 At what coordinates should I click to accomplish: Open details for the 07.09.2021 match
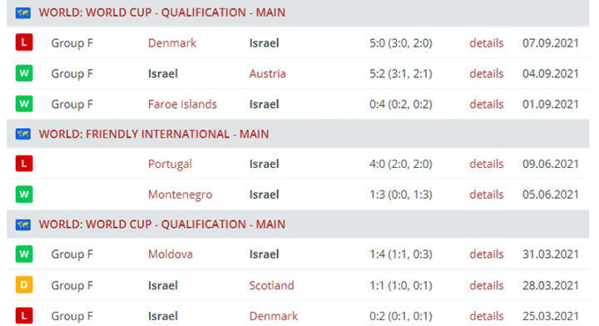(x=487, y=42)
